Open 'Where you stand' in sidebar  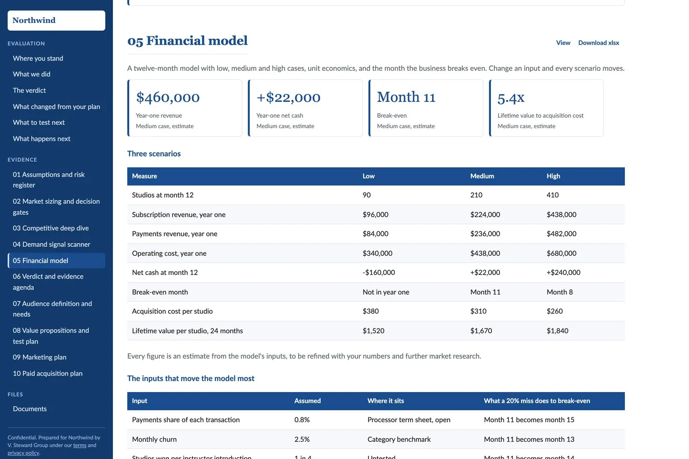click(38, 58)
